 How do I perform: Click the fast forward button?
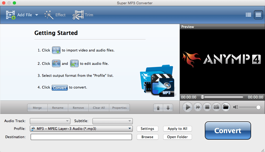198,107
